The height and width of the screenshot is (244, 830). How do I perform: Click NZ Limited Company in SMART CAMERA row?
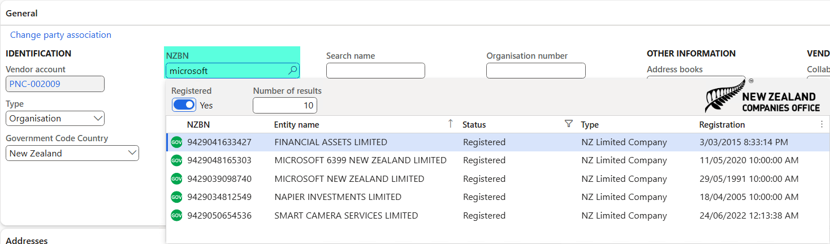pos(624,216)
